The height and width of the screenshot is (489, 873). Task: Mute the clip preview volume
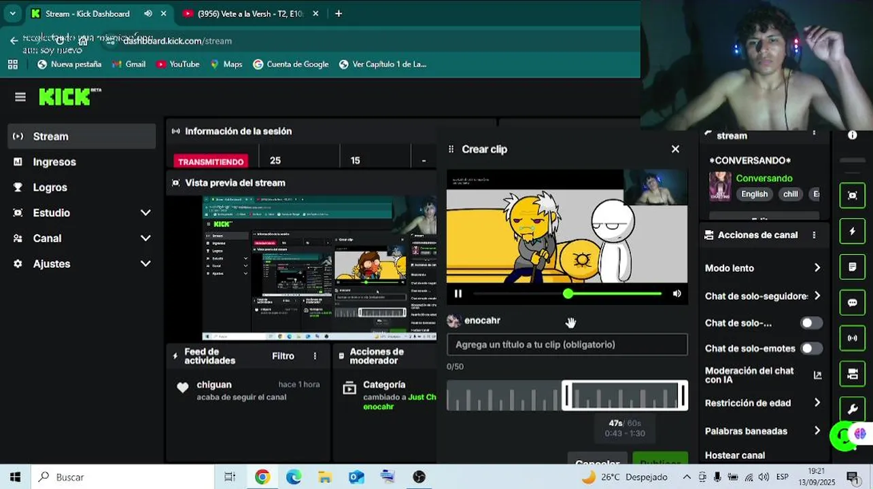tap(677, 293)
